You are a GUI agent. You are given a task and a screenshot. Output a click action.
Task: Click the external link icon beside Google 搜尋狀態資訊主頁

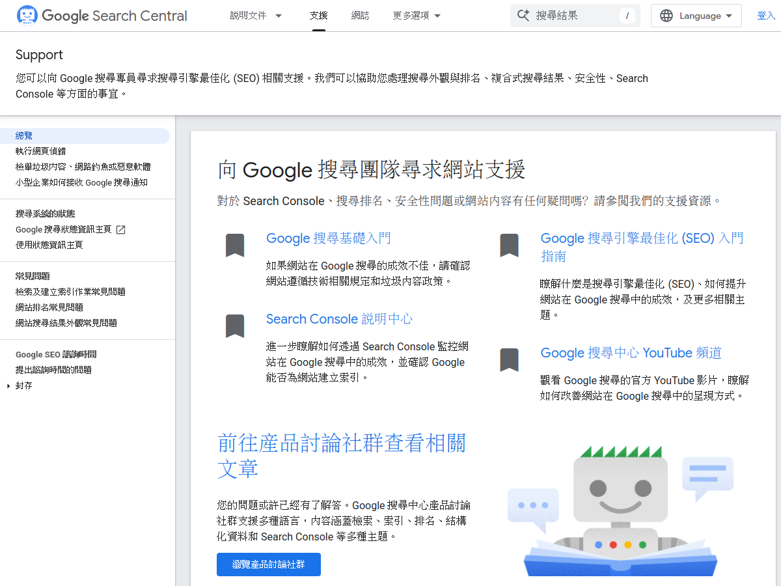click(x=120, y=229)
